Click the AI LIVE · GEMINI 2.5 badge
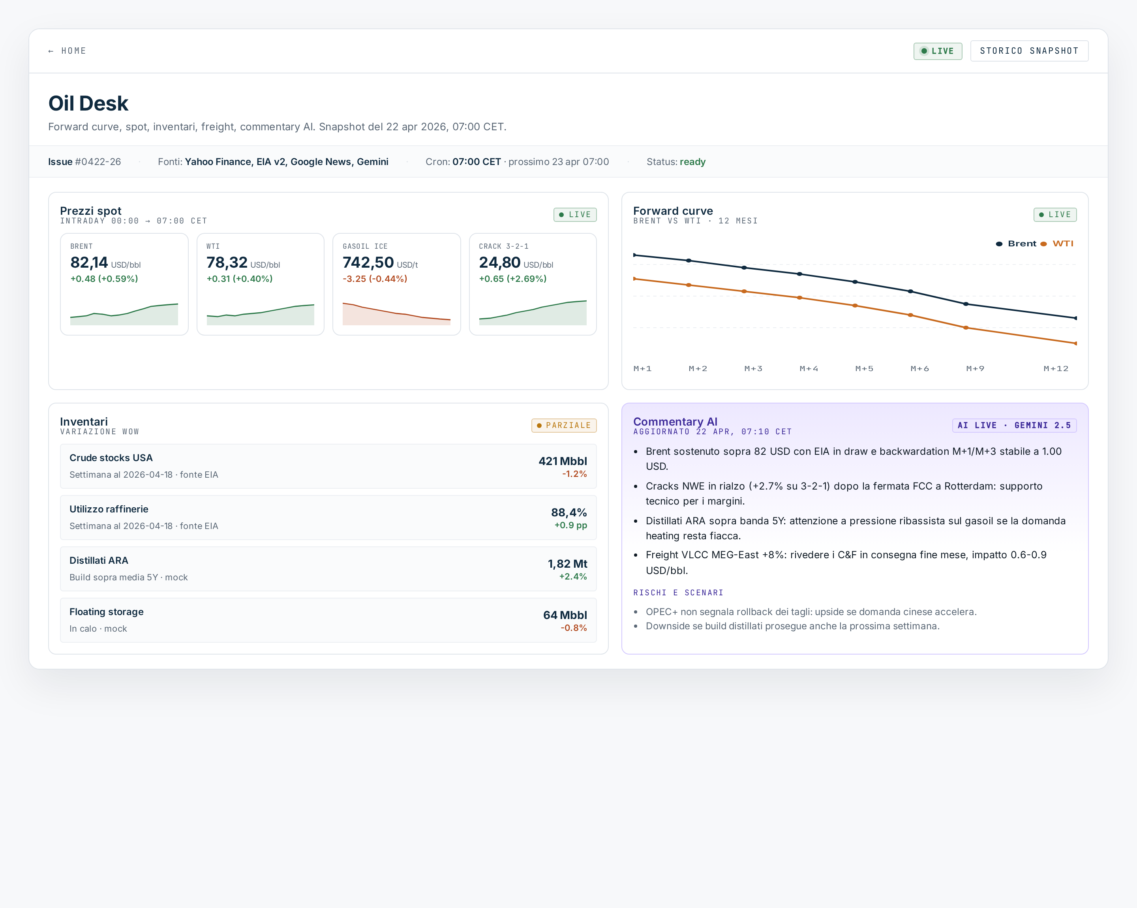 [x=1014, y=425]
